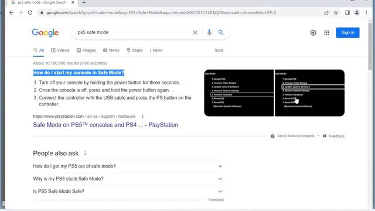
Task: Open the More search filters menu
Action: point(156,50)
